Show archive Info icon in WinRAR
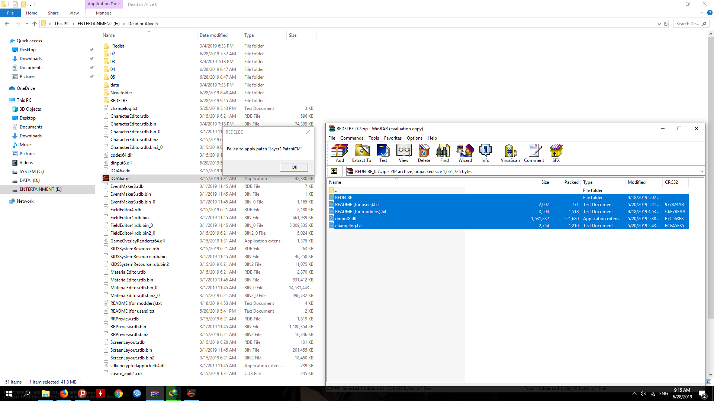714x401 pixels. click(485, 153)
